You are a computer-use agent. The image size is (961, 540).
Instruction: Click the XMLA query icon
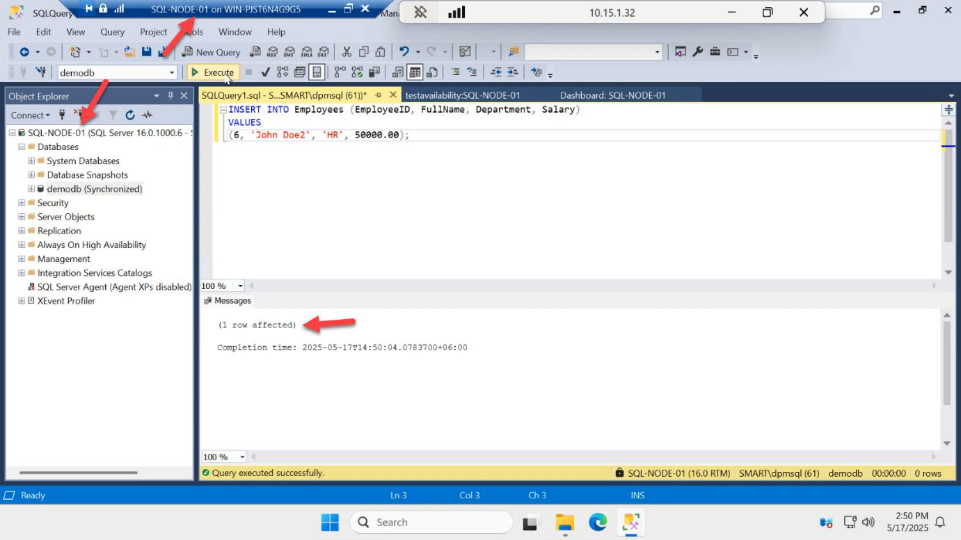pyautogui.click(x=306, y=52)
